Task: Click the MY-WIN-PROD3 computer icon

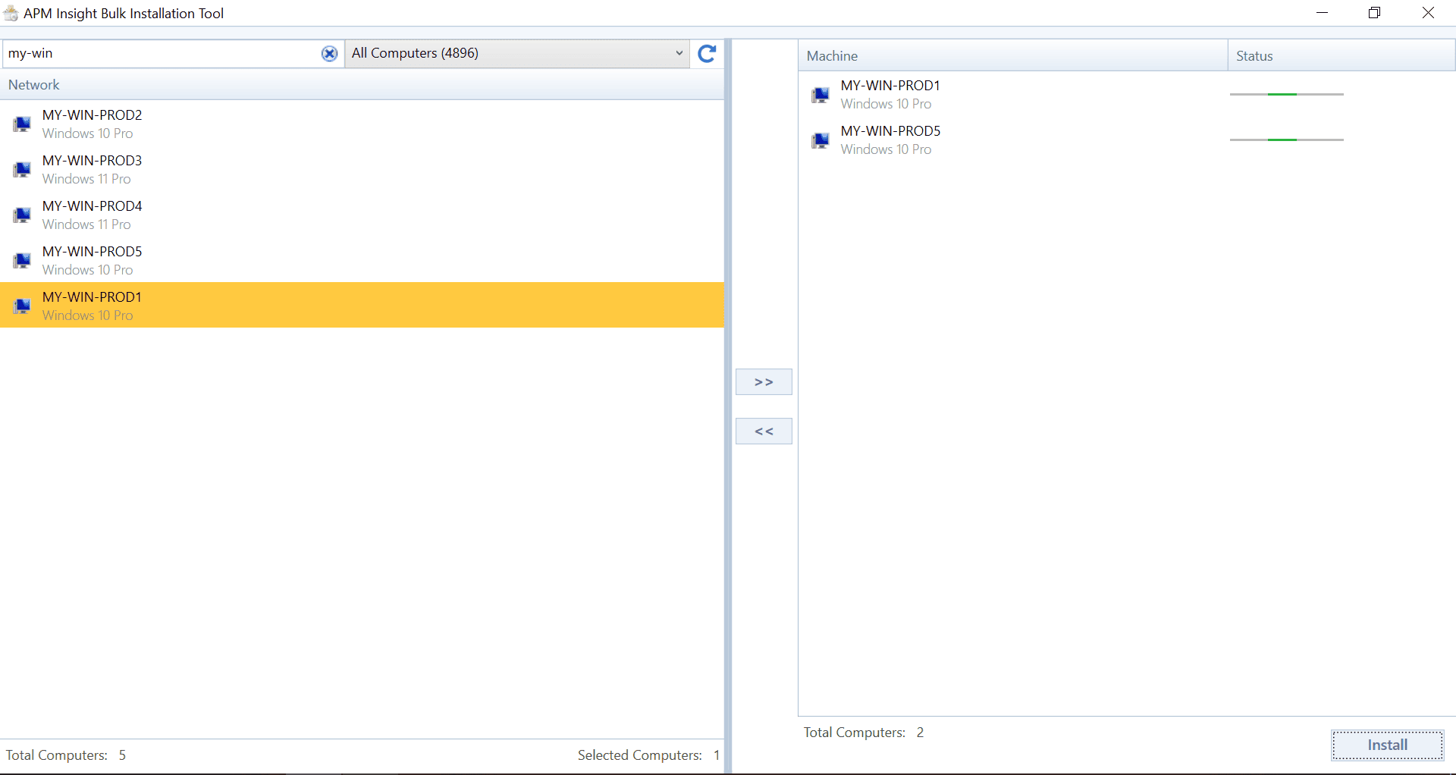Action: tap(23, 169)
